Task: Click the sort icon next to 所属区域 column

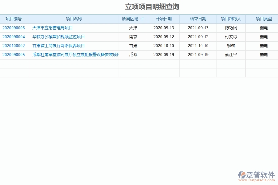Action: tap(142, 19)
